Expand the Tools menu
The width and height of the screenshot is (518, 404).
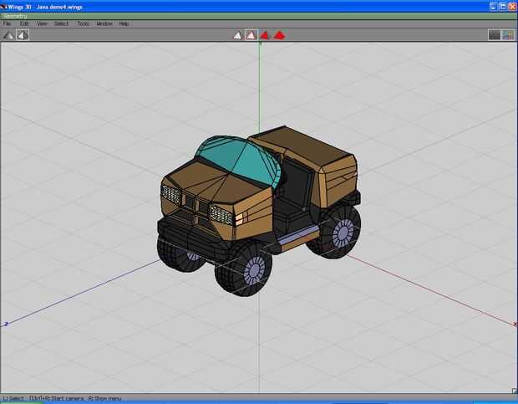[x=84, y=23]
